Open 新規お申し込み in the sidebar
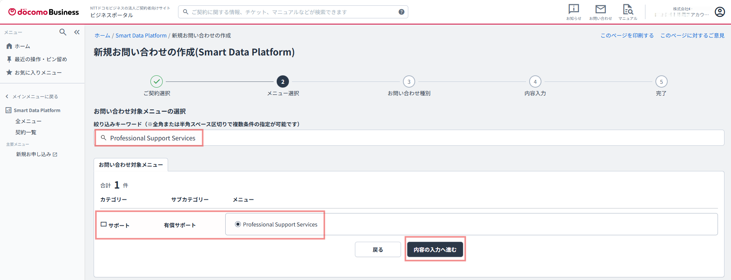Viewport: 731px width, 280px height. click(x=33, y=155)
